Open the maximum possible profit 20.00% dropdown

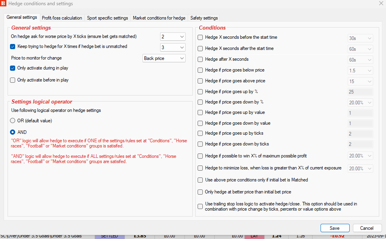tap(360, 156)
